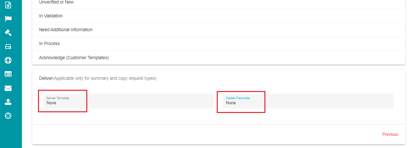Open the life ring support icon
The width and height of the screenshot is (410, 148).
point(8,60)
